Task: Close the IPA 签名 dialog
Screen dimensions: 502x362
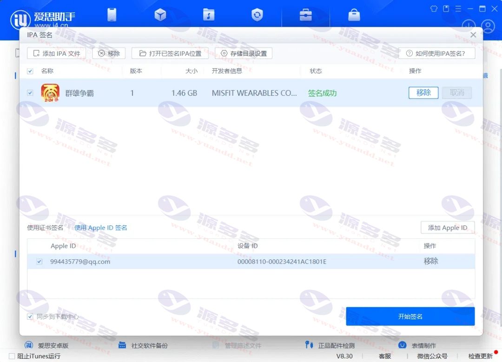Action: click(473, 34)
